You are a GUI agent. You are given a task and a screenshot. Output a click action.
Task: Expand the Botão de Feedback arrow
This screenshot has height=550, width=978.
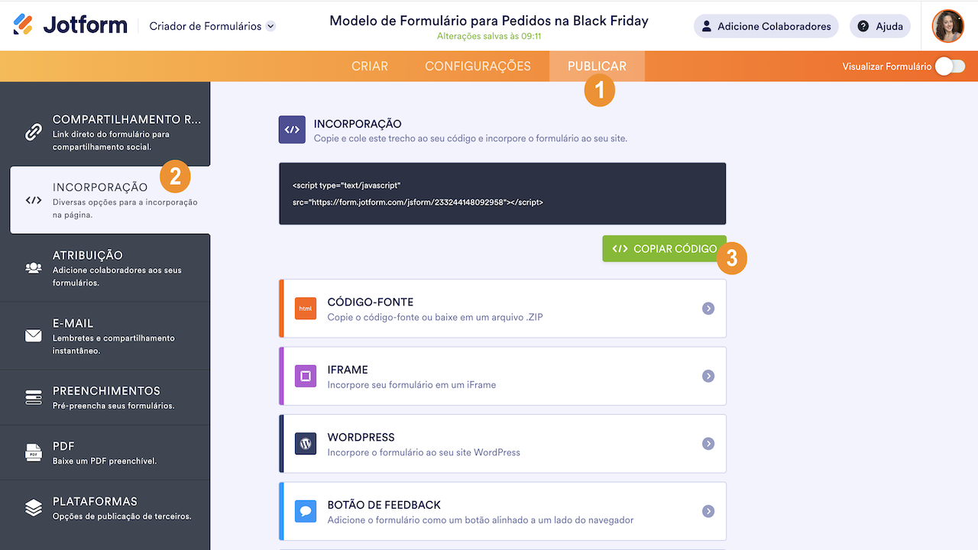tap(708, 511)
